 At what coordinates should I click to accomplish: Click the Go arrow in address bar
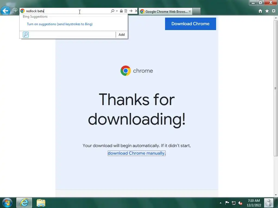[131, 11]
